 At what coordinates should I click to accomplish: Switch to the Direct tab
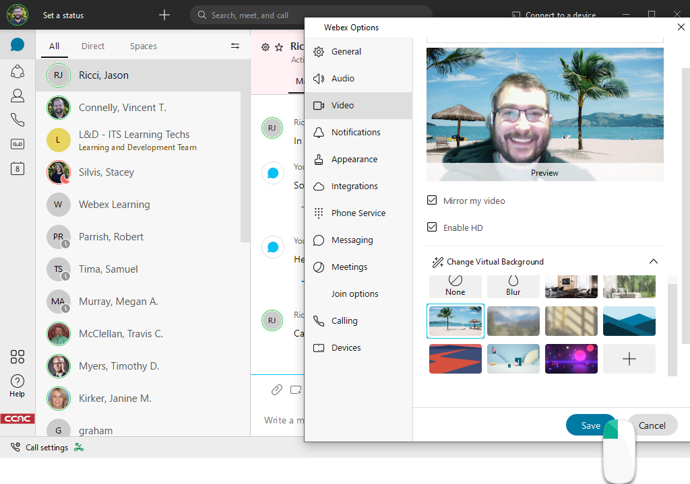pyautogui.click(x=93, y=46)
